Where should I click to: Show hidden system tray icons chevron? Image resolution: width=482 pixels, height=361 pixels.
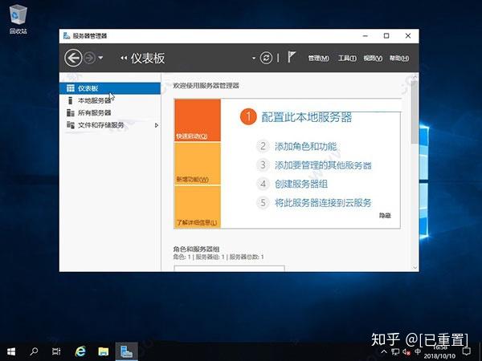384,352
